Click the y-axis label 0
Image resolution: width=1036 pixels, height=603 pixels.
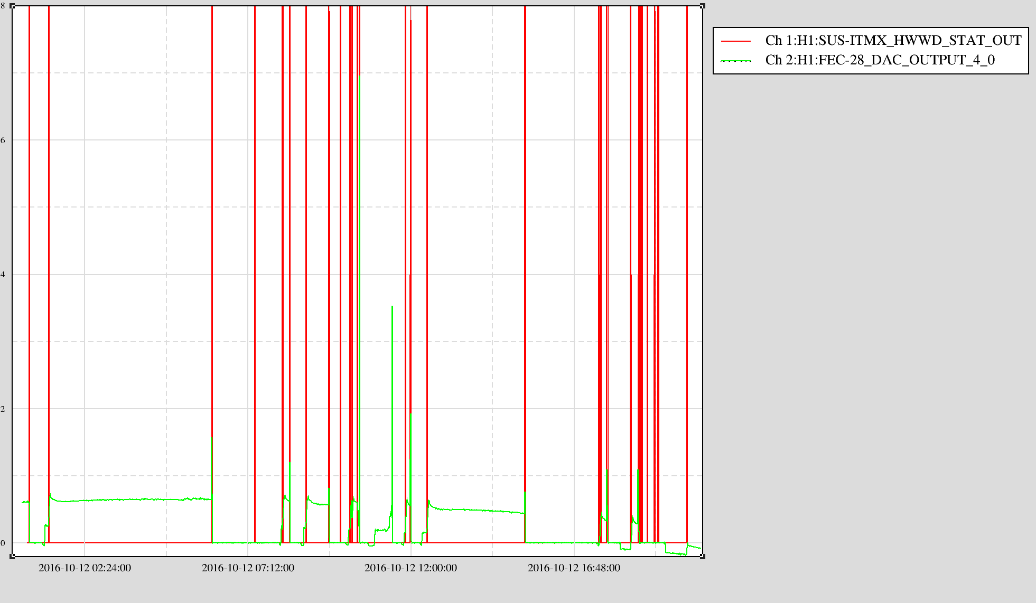tap(3, 543)
